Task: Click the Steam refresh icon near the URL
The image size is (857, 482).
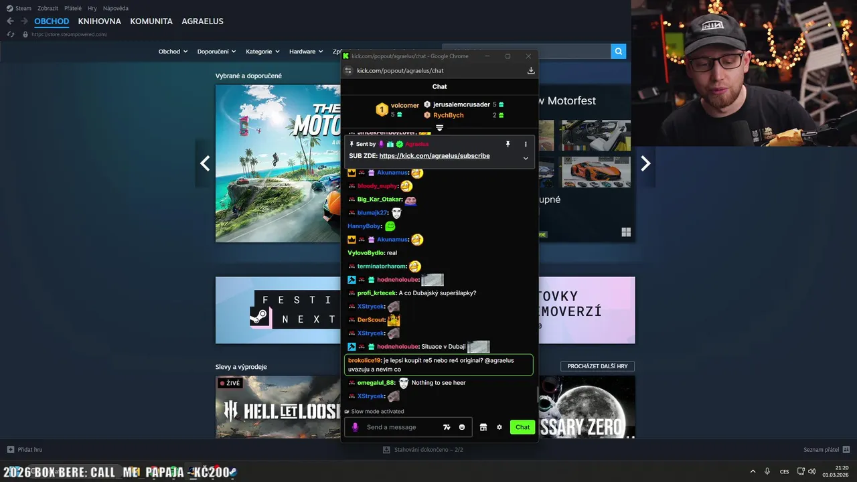Action: tap(10, 34)
